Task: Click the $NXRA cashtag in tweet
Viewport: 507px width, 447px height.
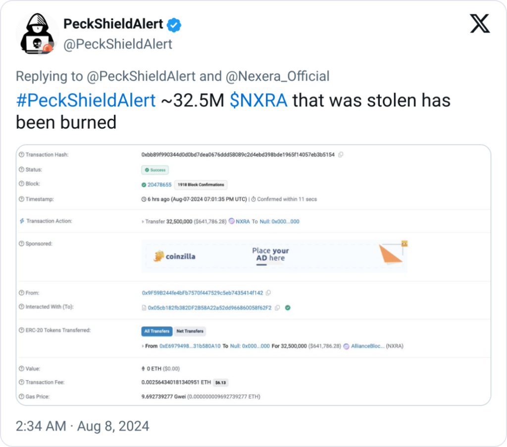Action: pos(259,100)
